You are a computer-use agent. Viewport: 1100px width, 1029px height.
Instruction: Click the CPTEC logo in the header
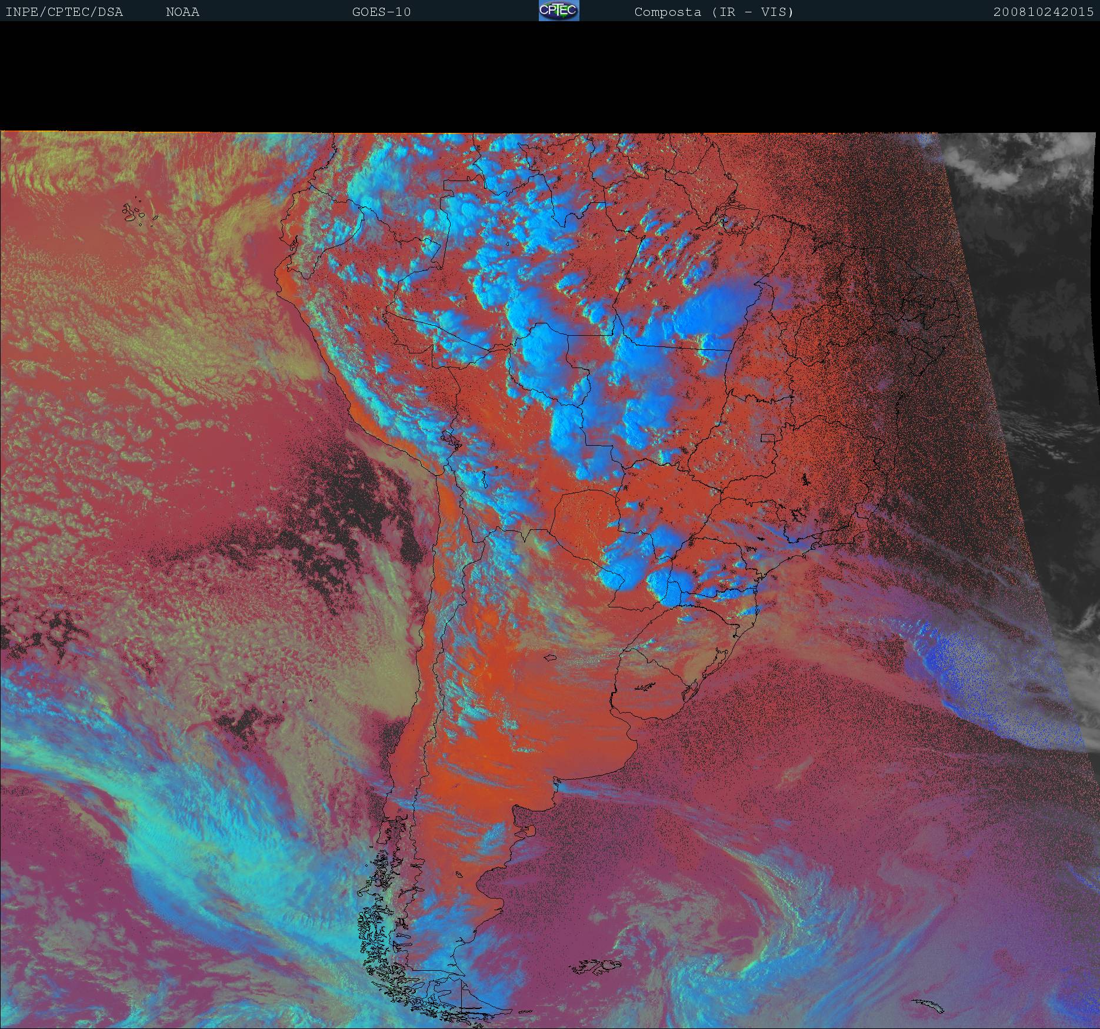pos(559,11)
